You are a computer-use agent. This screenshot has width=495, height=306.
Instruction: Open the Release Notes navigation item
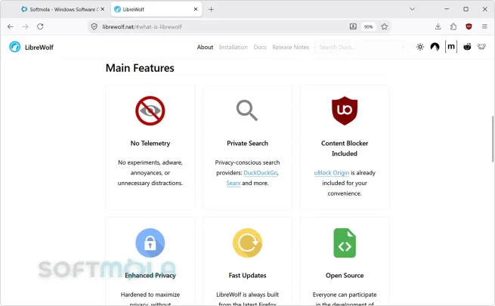291,47
